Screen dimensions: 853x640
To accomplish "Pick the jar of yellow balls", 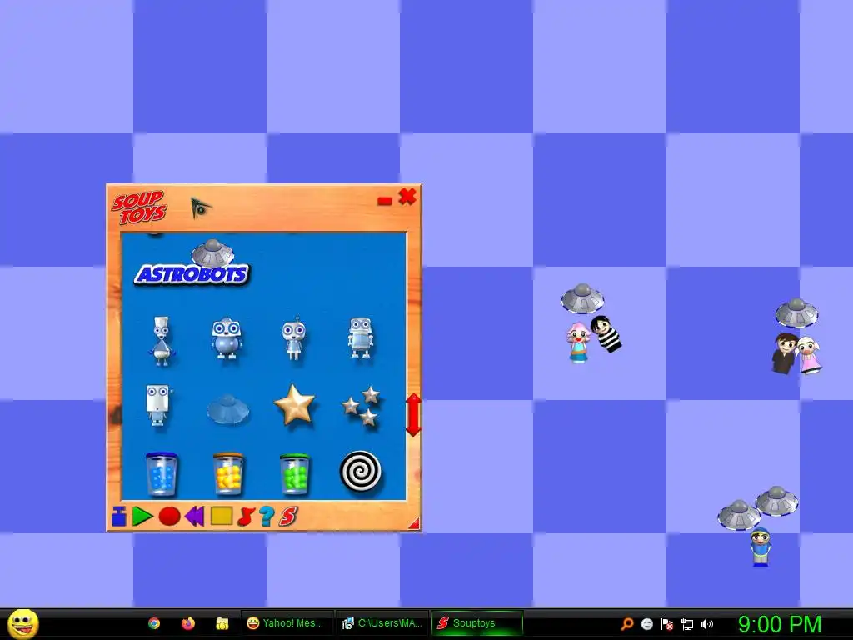I will [x=228, y=473].
